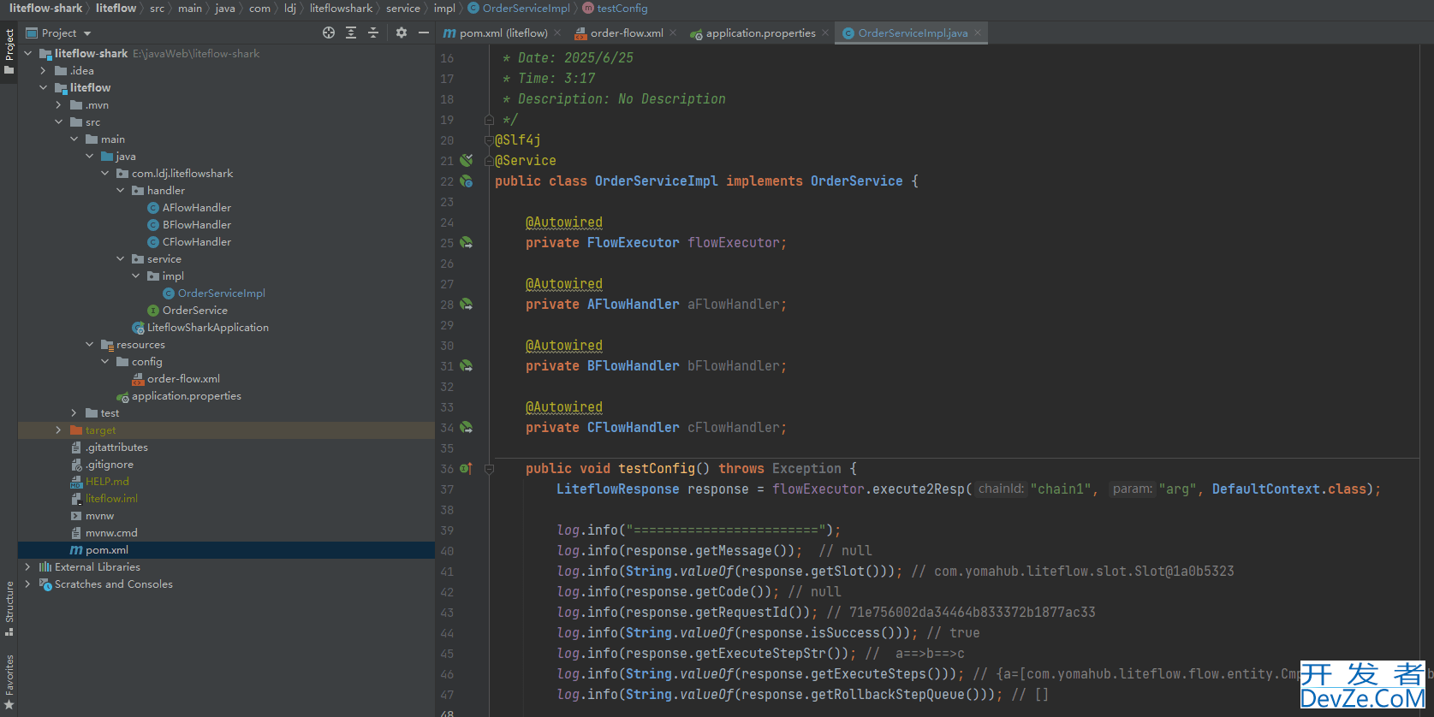Collapse the resources folder
The height and width of the screenshot is (717, 1434).
click(90, 344)
